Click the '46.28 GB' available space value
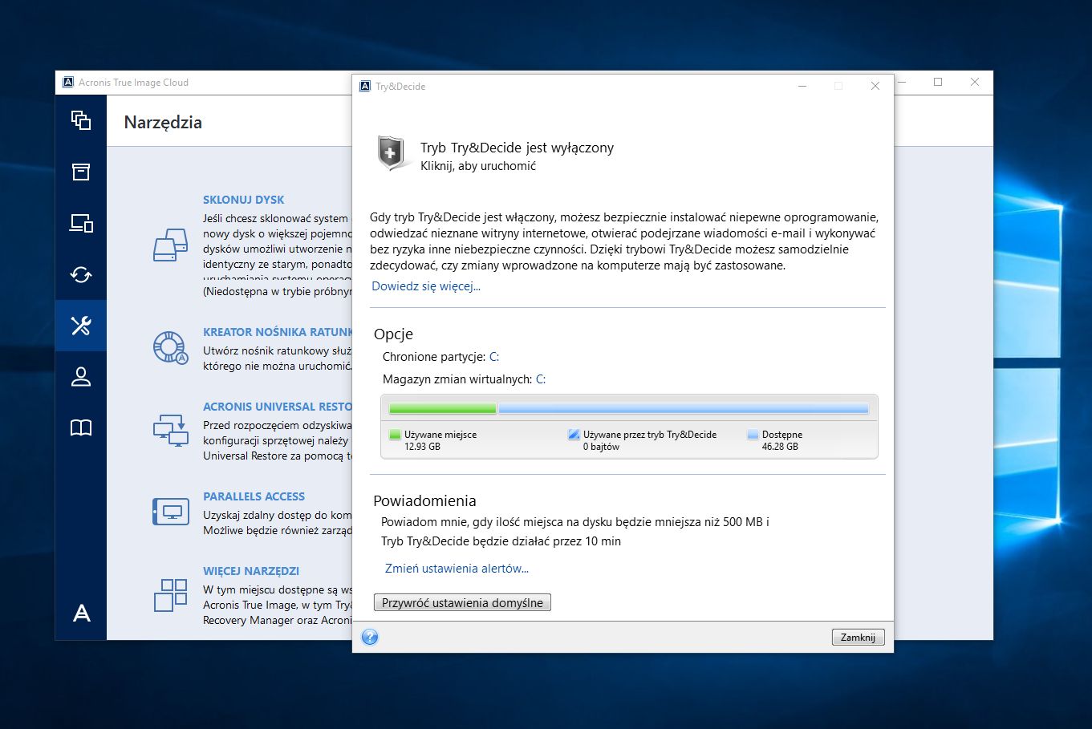Screen dimensions: 1092x729 coord(780,447)
